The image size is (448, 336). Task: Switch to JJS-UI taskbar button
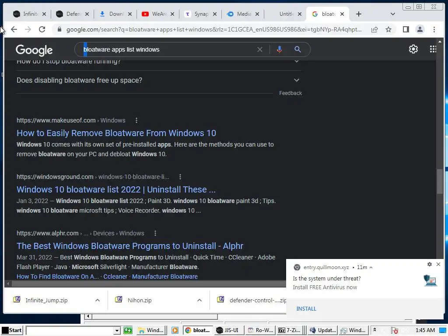[x=228, y=330]
